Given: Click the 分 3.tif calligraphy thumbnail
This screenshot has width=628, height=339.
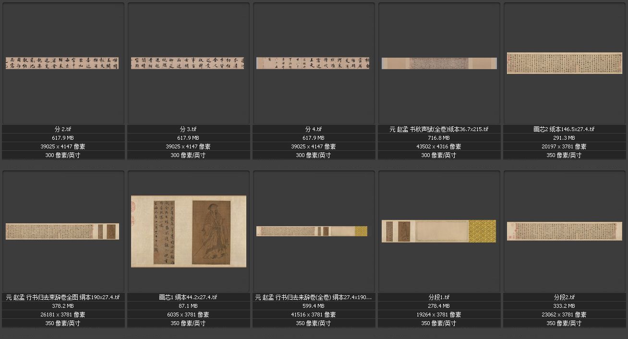Looking at the screenshot, I should [188, 63].
